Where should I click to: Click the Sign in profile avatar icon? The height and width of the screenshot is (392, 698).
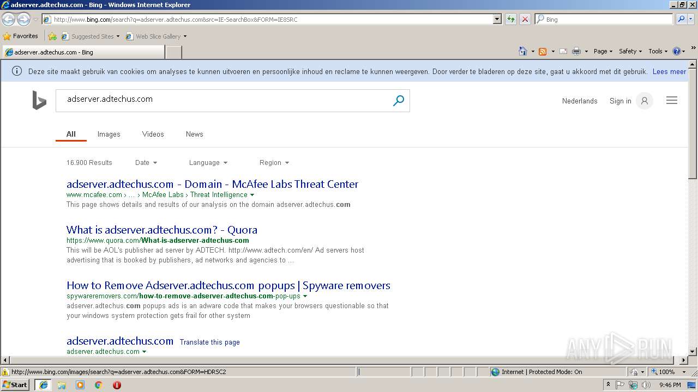tap(645, 101)
